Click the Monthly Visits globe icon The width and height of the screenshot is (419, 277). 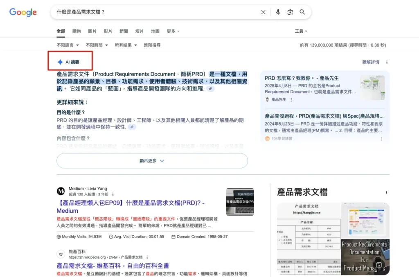coord(59,236)
